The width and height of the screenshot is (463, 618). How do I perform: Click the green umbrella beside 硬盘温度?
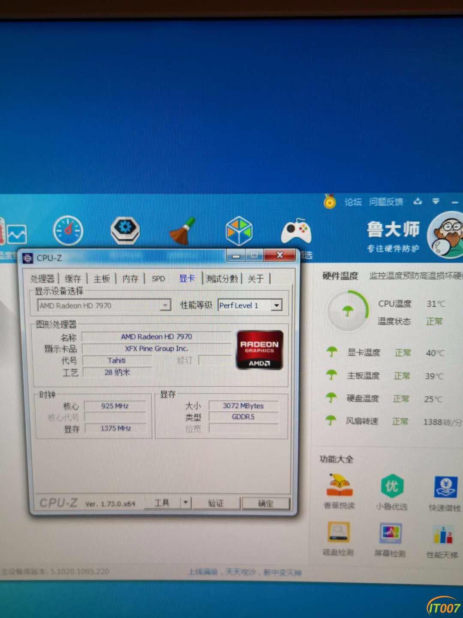[x=331, y=397]
